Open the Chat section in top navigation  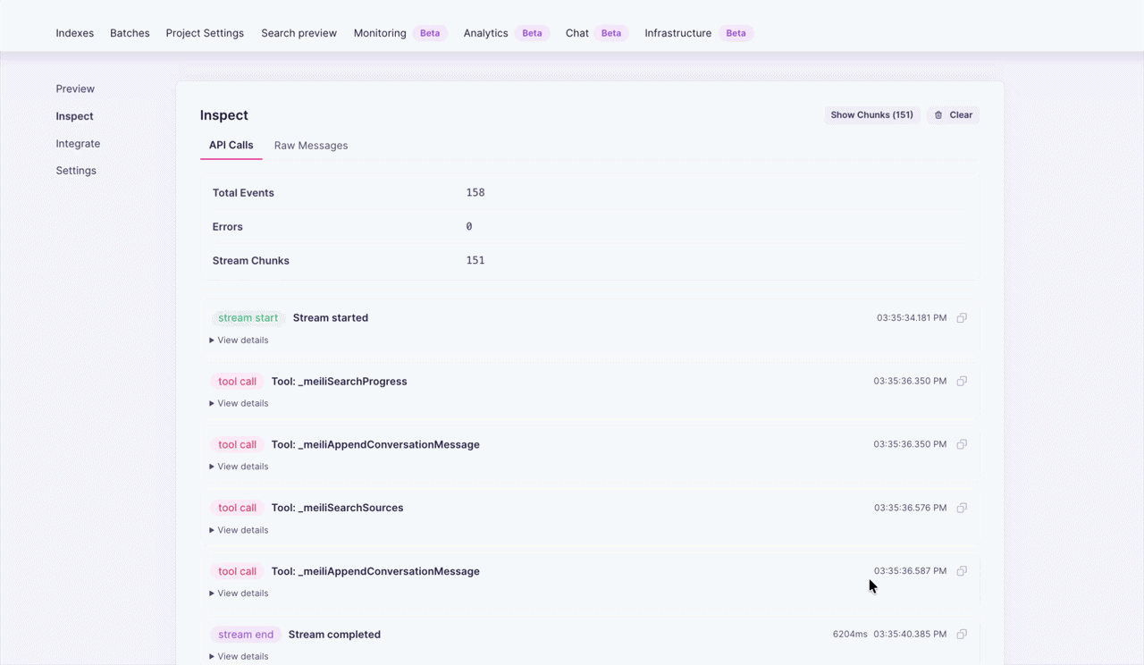[576, 32]
